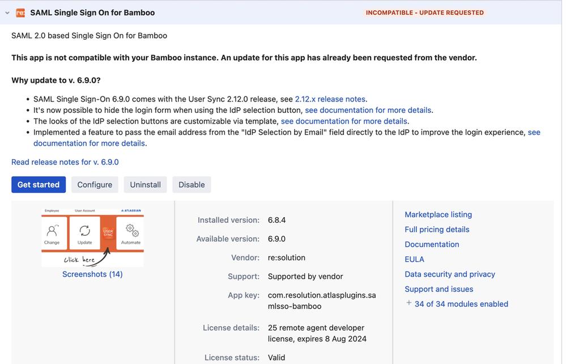The image size is (566, 364).
Task: Open the Marketplace listing link
Action: (x=438, y=214)
